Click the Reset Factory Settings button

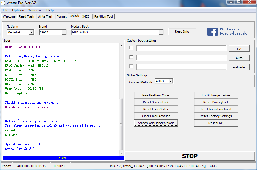(216, 116)
